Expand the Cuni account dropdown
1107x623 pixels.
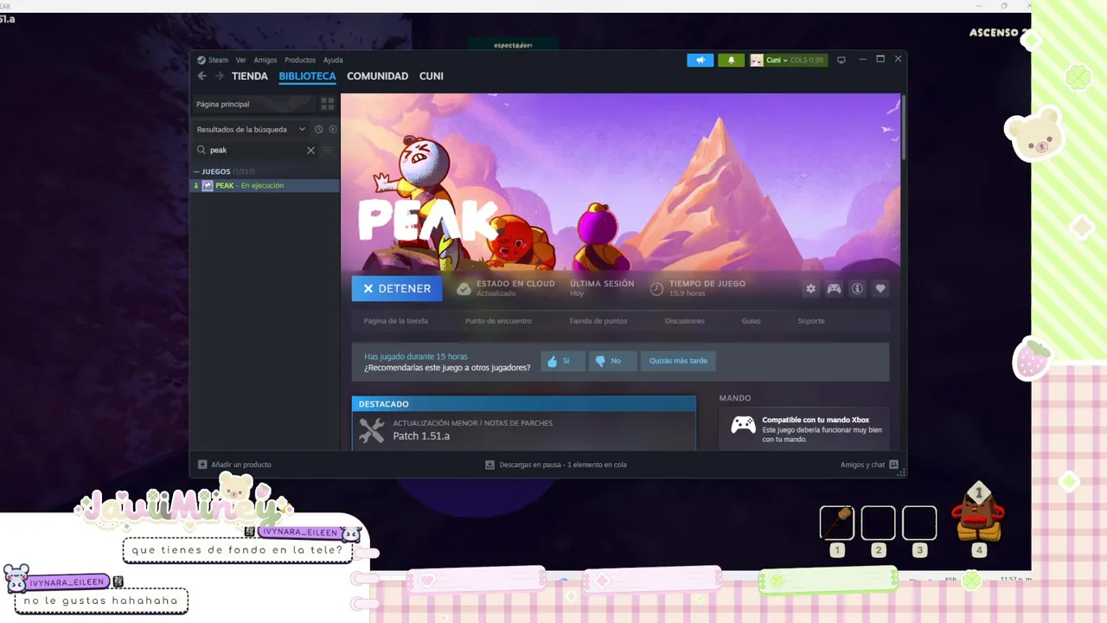pyautogui.click(x=788, y=61)
